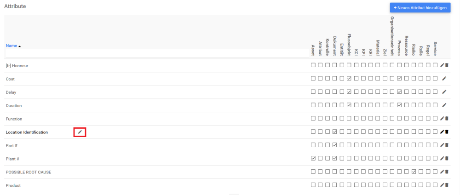Edit the [fr] Honneur attribute
Screen dimensions: 460x195
click(x=442, y=65)
